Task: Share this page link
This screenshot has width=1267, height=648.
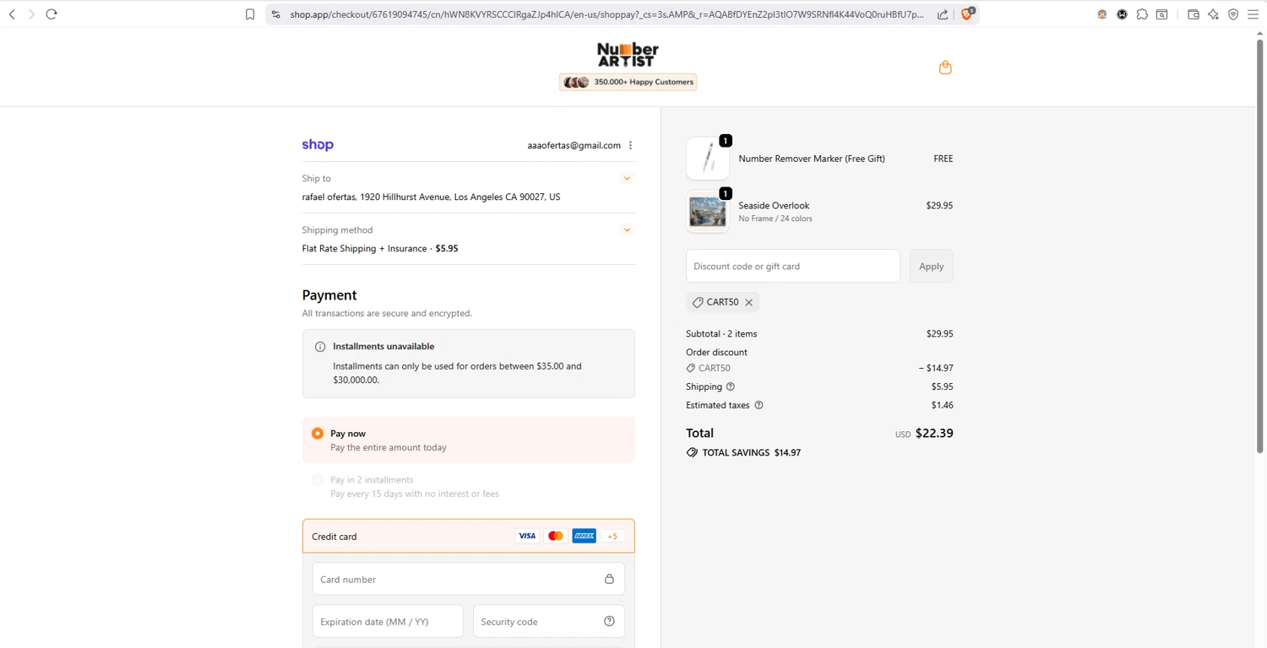Action: [x=943, y=14]
